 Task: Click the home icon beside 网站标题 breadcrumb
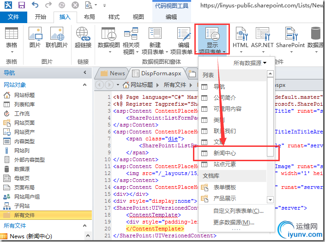point(126,85)
